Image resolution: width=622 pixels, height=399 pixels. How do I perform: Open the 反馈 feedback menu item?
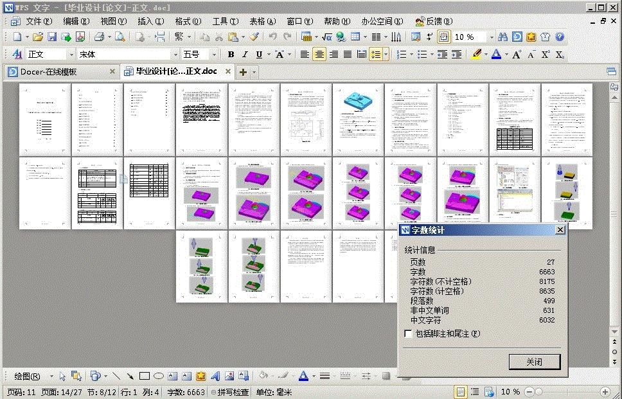click(x=434, y=21)
